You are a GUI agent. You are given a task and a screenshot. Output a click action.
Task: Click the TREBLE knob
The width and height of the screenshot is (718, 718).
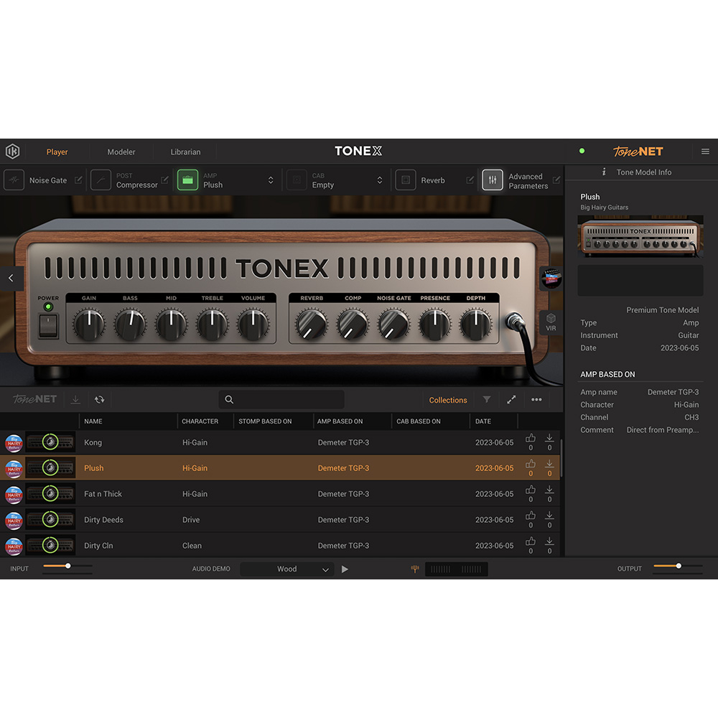(212, 325)
